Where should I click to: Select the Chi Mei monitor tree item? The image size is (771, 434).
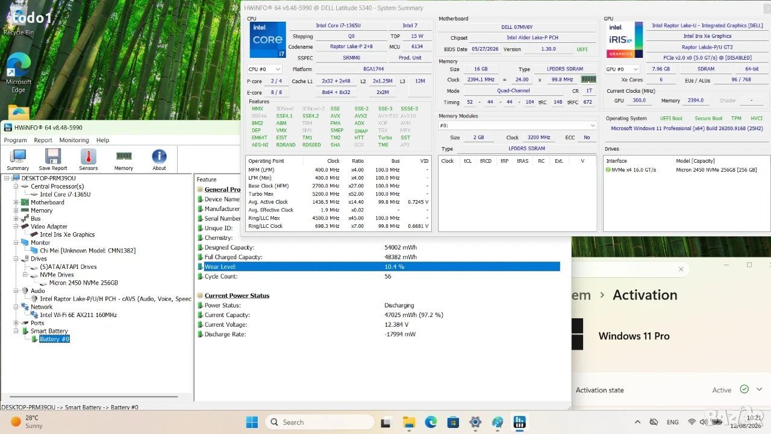coord(87,251)
